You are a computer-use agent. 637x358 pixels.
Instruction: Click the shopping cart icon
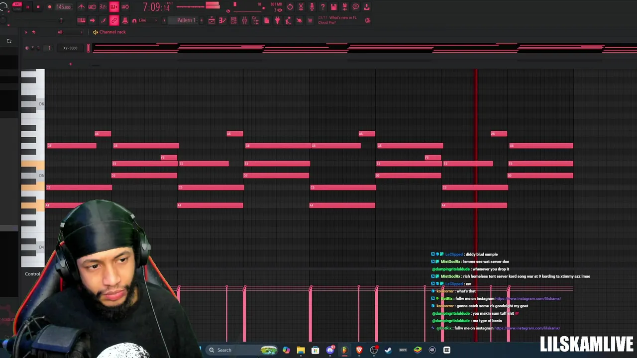point(310,20)
